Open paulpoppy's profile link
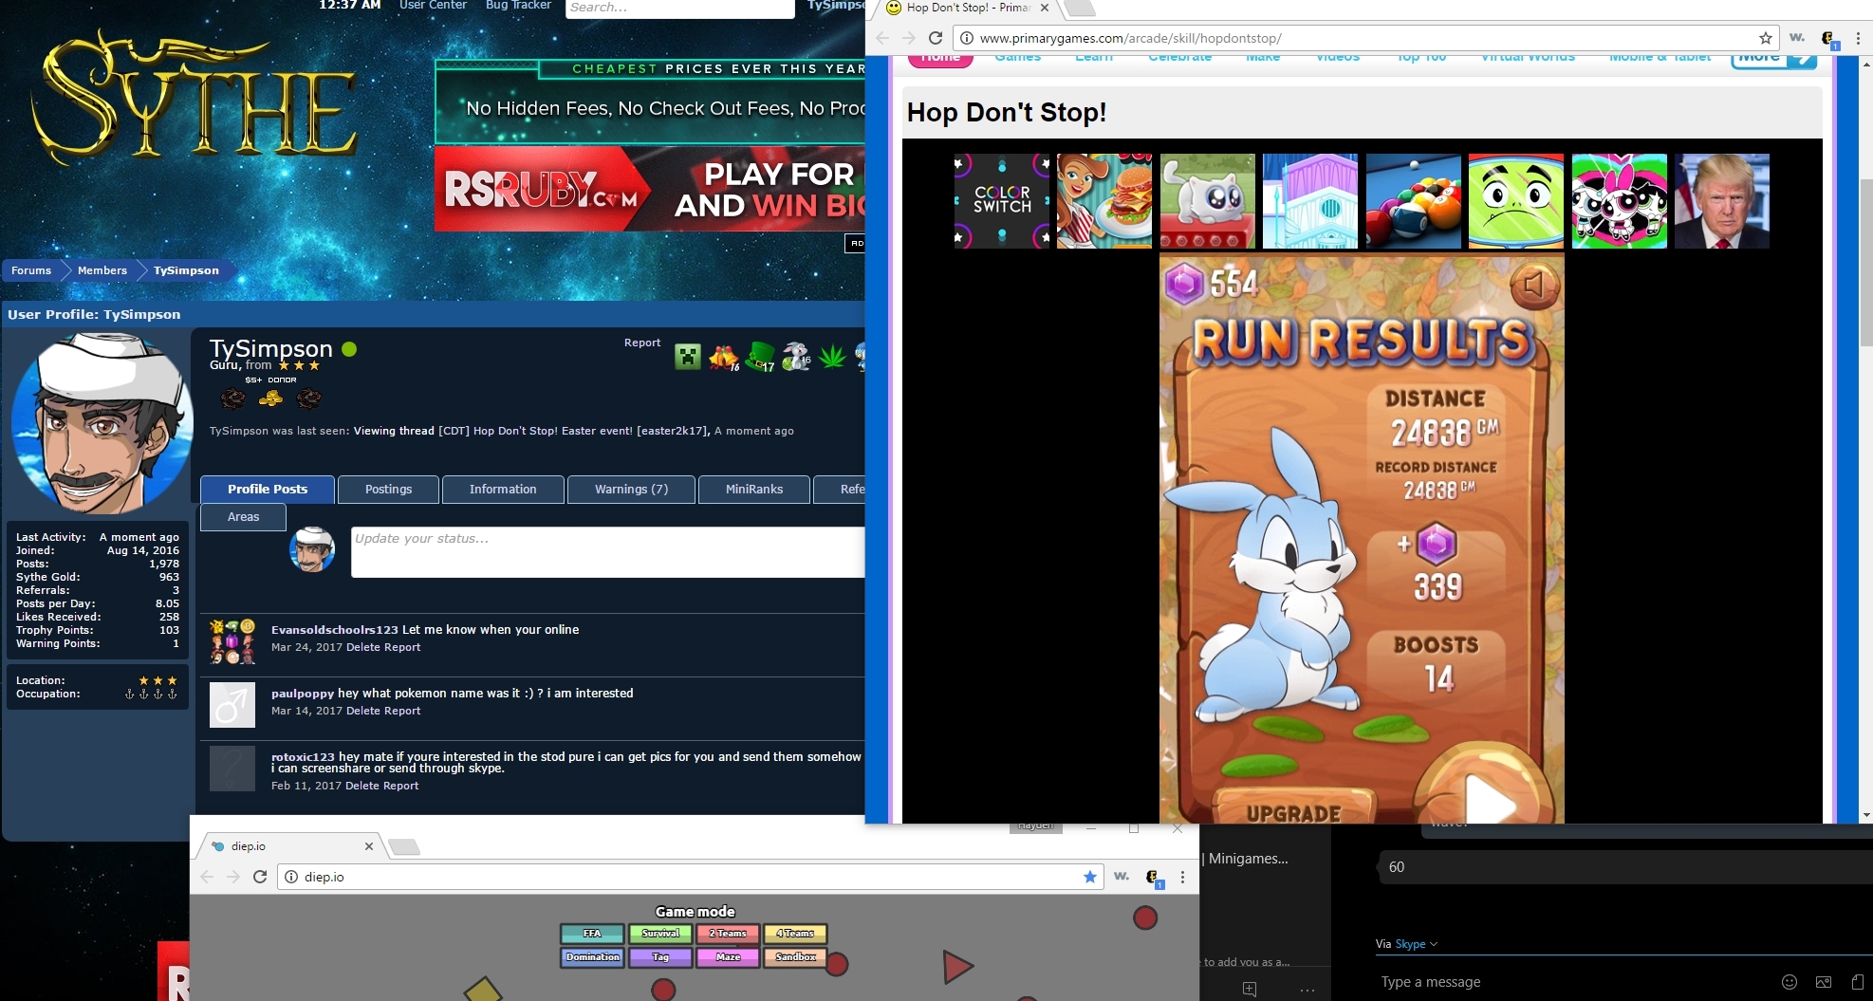 point(303,694)
